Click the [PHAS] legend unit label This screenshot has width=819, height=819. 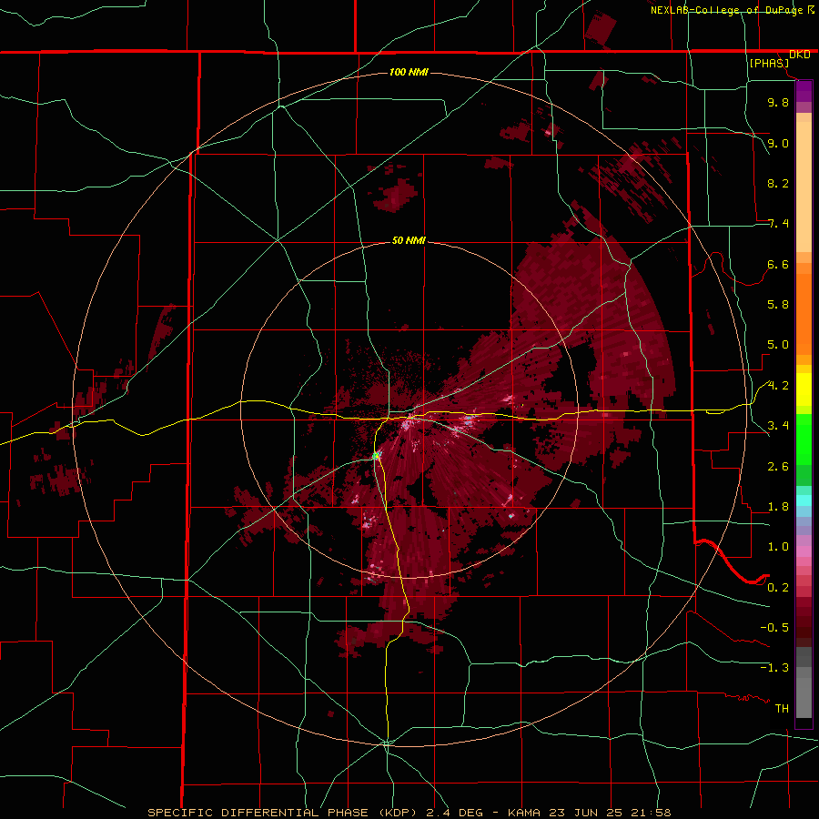(x=769, y=63)
